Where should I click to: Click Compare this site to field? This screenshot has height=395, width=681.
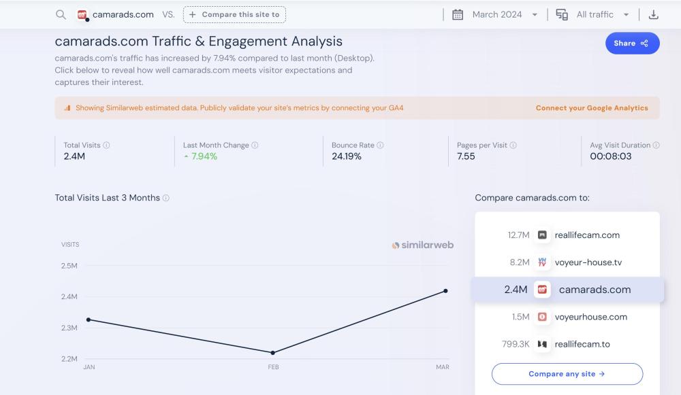pyautogui.click(x=234, y=14)
